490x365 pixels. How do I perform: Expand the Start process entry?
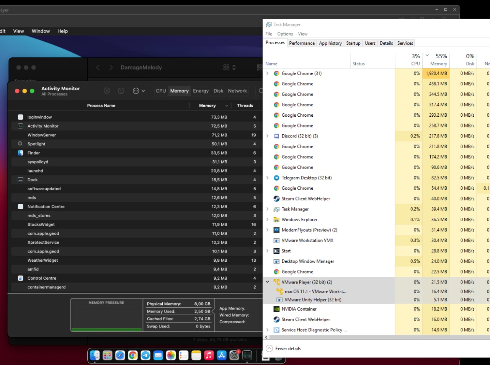pyautogui.click(x=268, y=251)
